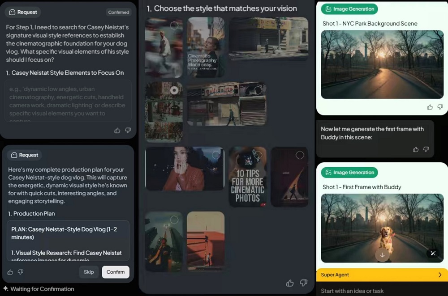448x296 pixels.
Task: Click the Casey Neistat style elements text field
Action: coord(68,101)
